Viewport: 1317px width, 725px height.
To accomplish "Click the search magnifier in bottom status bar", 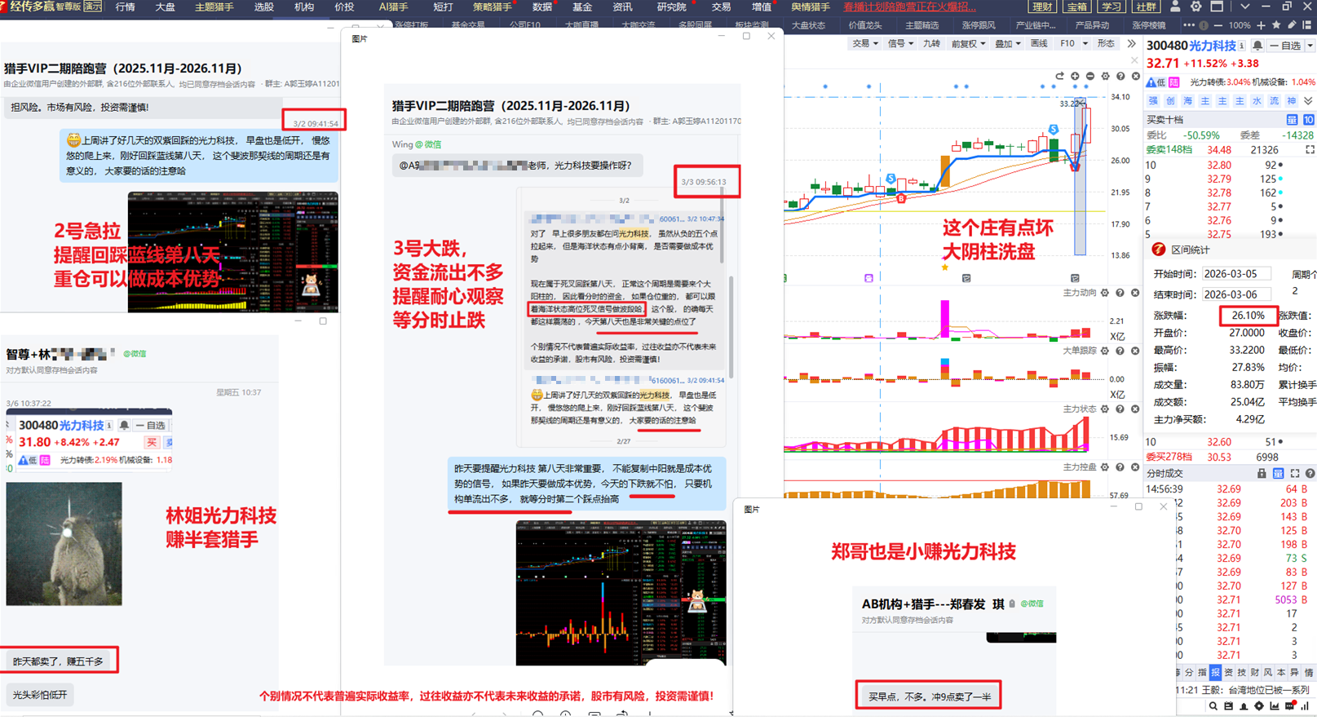I will point(1213,706).
